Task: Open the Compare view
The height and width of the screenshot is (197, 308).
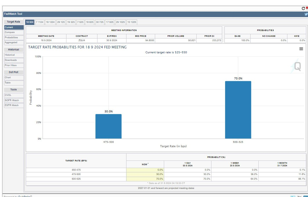Action: point(14,32)
